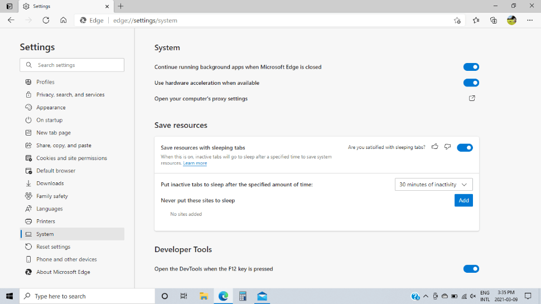Screen dimensions: 541x304
Task: Open Phone and other devices
Action: [x=72, y=259]
